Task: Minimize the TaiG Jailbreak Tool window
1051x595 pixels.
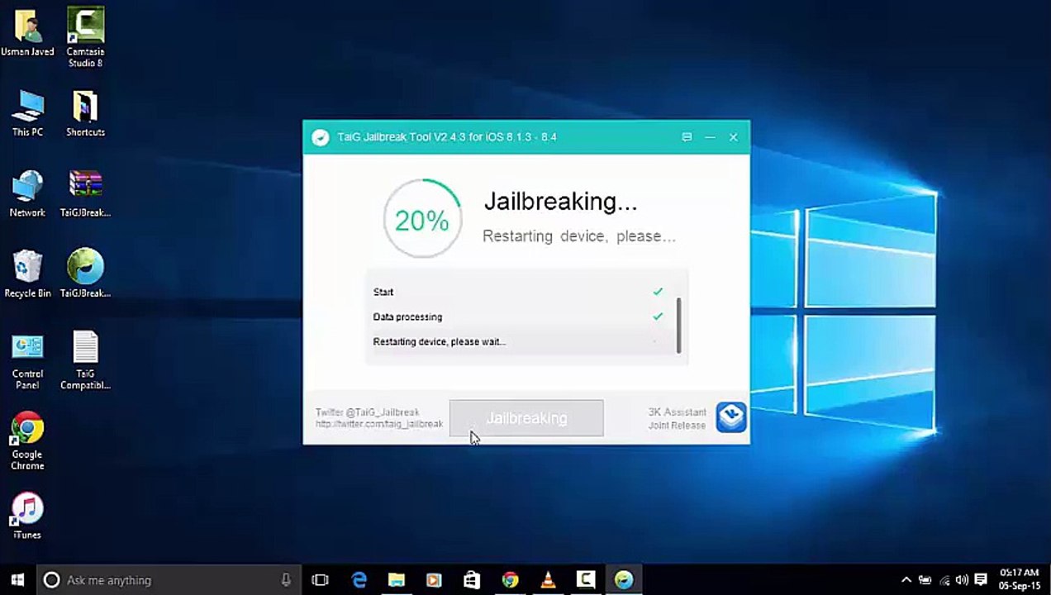Action: [710, 137]
